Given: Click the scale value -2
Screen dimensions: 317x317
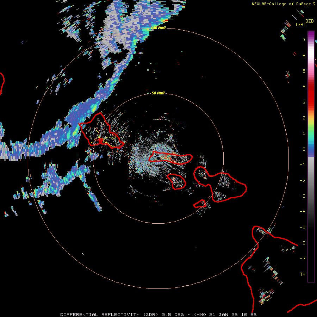Looking at the screenshot, I should (303, 181).
